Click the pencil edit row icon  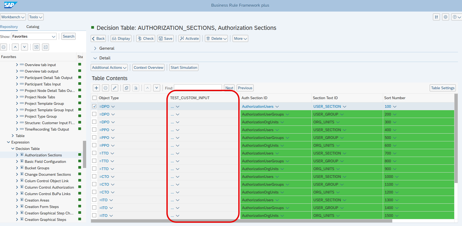click(115, 88)
